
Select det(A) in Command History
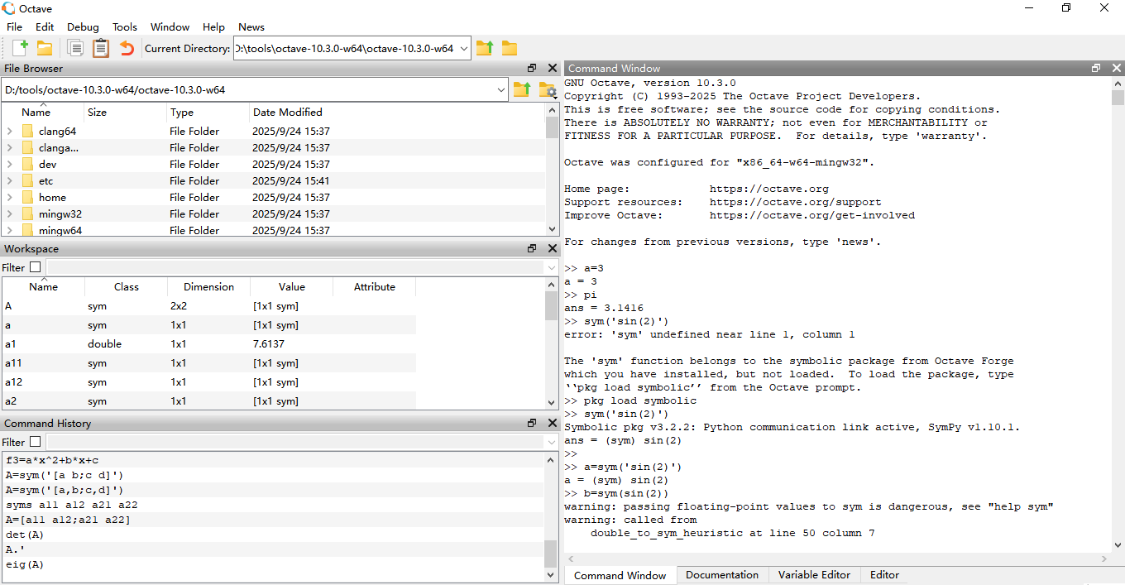coord(273,535)
